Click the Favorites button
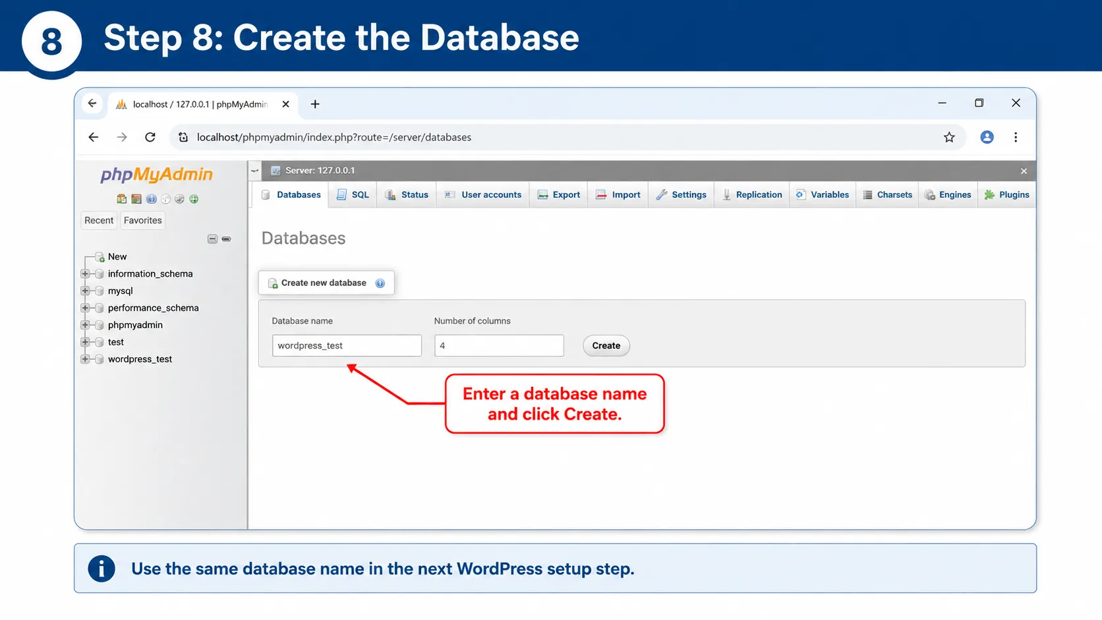 [142, 221]
